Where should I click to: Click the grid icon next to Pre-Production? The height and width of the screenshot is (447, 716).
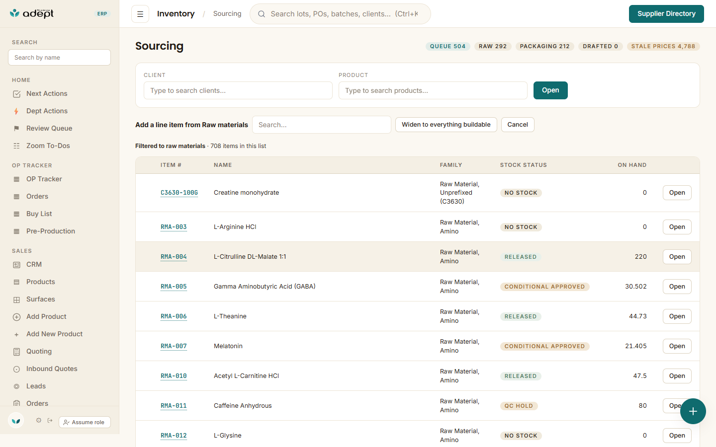pyautogui.click(x=16, y=231)
